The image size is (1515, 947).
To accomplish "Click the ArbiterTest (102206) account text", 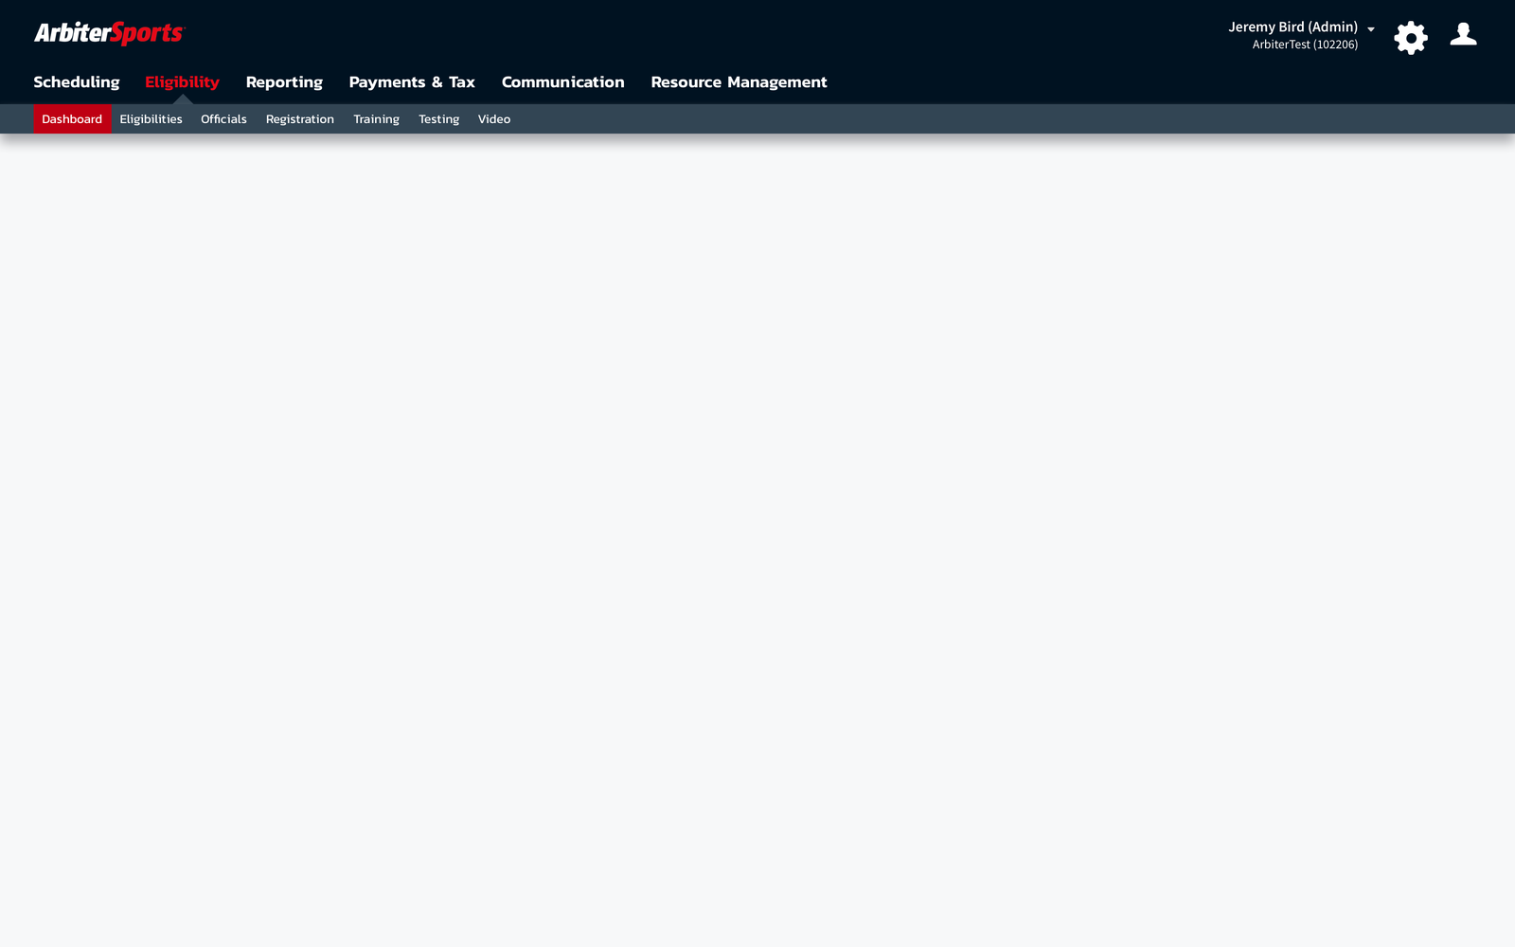I will point(1305,45).
